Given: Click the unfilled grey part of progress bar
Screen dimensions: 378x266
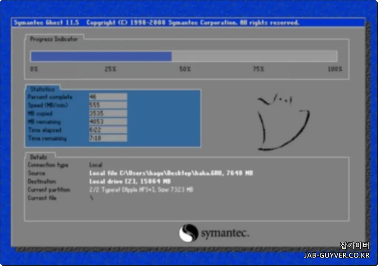Looking at the screenshot, I should click(x=254, y=56).
